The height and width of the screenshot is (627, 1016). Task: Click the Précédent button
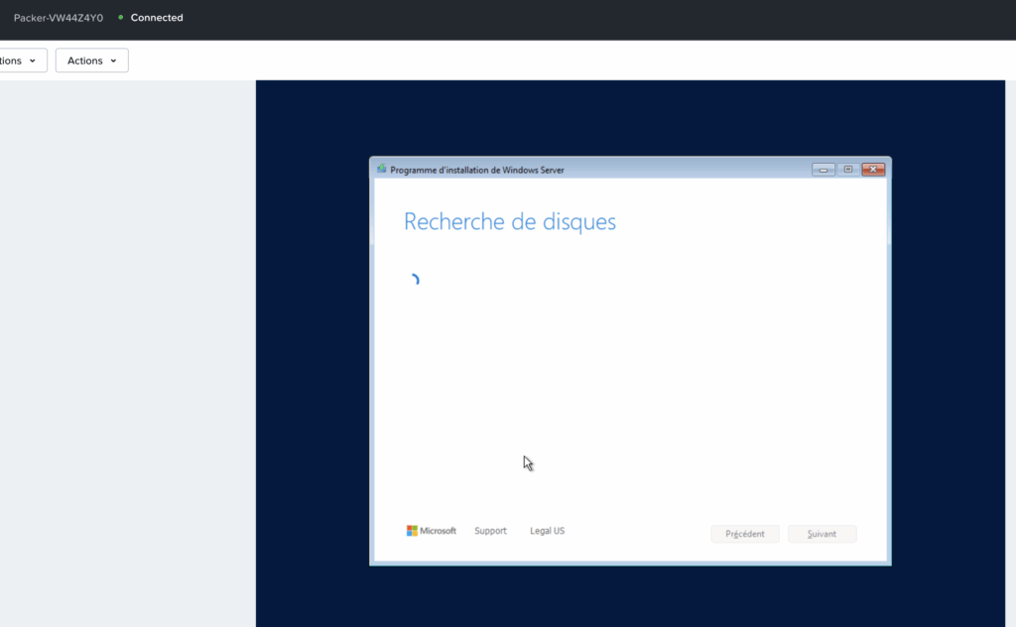tap(744, 534)
